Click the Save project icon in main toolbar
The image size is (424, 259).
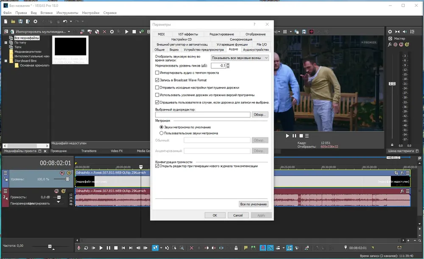[21, 21]
